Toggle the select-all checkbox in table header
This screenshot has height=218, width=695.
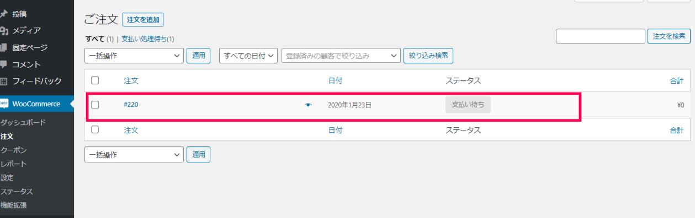click(95, 80)
